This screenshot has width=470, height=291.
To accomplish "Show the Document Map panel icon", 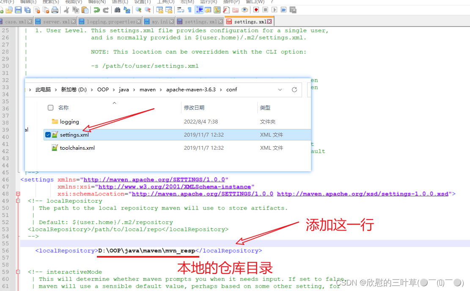I will click(217, 10).
